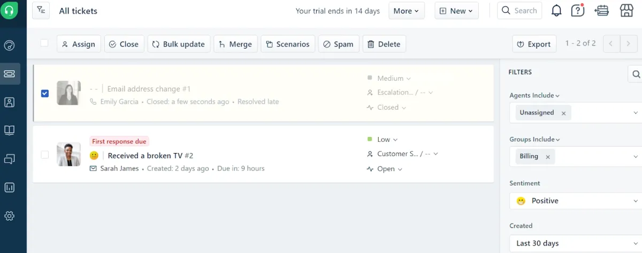
Task: Expand the More dropdown
Action: pos(406,11)
